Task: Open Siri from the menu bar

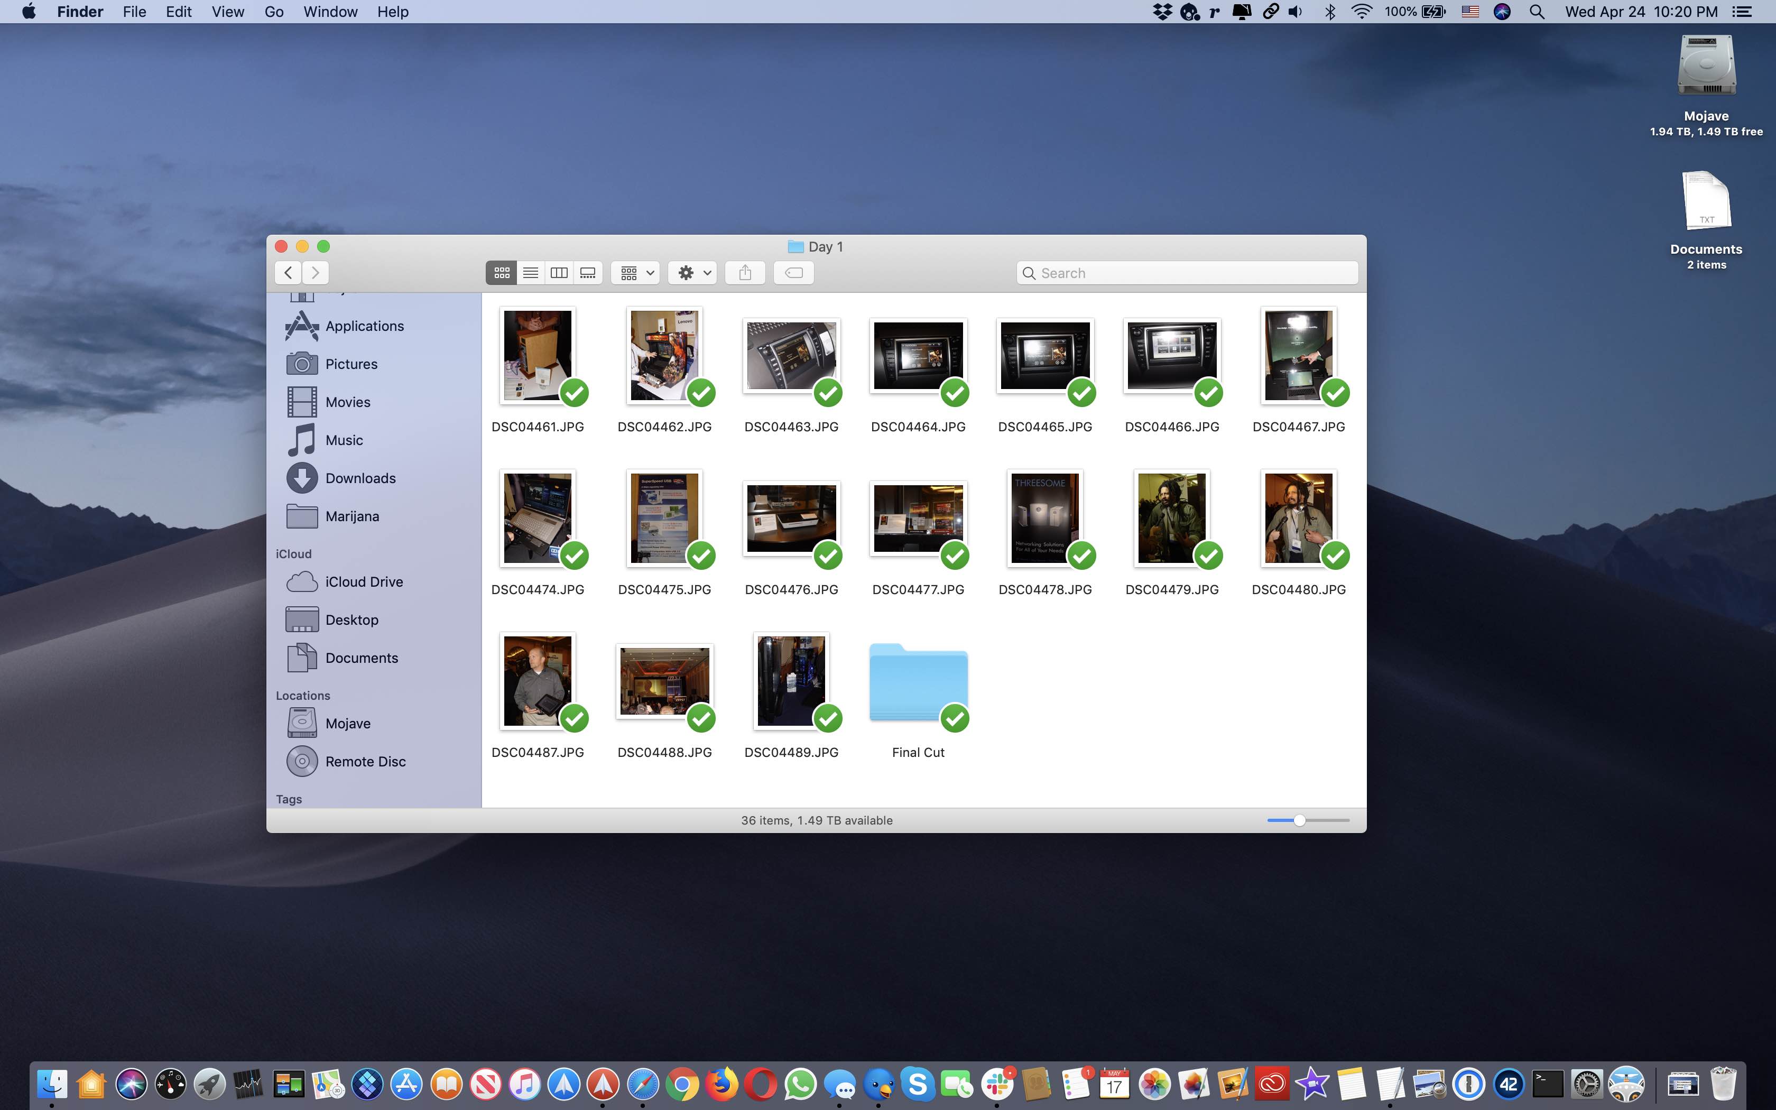Action: [1502, 12]
